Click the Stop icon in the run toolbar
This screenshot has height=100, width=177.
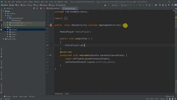(152, 5)
